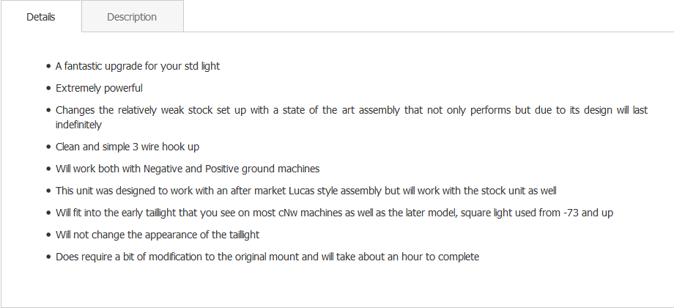Click the bullet before 'Will work both'
Screen dimensions: 674x308
[48, 169]
